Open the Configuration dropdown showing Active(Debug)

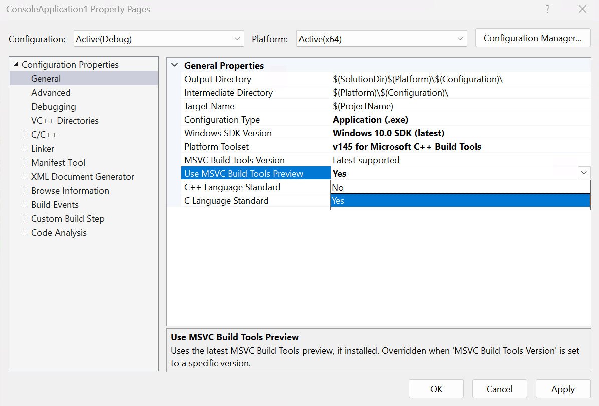pyautogui.click(x=159, y=39)
